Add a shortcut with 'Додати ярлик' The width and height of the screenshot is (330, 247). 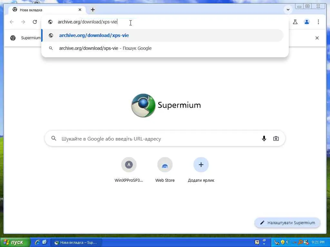coord(201,170)
